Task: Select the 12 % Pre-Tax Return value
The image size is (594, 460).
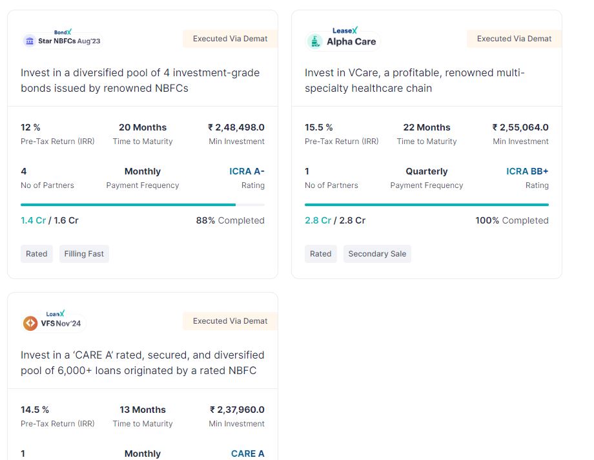Action: click(31, 127)
